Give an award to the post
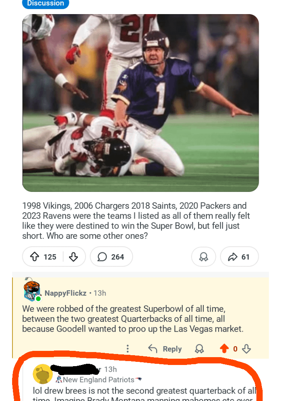 click(203, 257)
